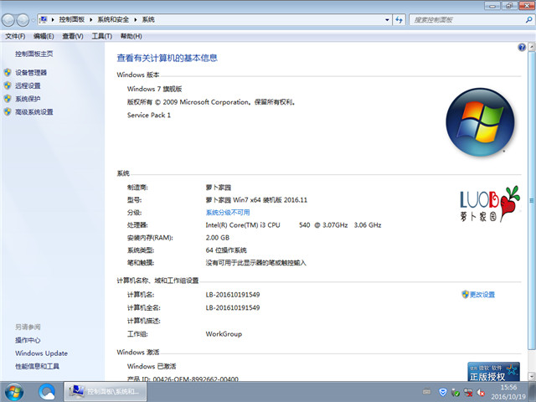
Task: Click the shield icon beside 设备管理器
Action: coord(8,72)
